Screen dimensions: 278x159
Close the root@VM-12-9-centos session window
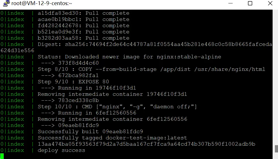(269, 4)
